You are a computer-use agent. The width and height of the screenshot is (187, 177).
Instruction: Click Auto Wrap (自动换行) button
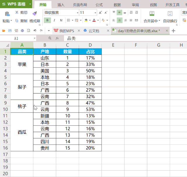point(170,17)
